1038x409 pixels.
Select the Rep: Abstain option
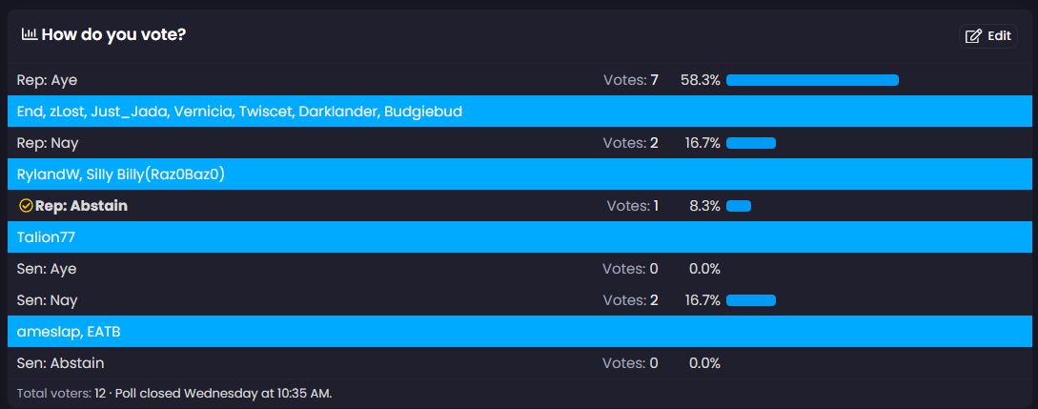[81, 206]
